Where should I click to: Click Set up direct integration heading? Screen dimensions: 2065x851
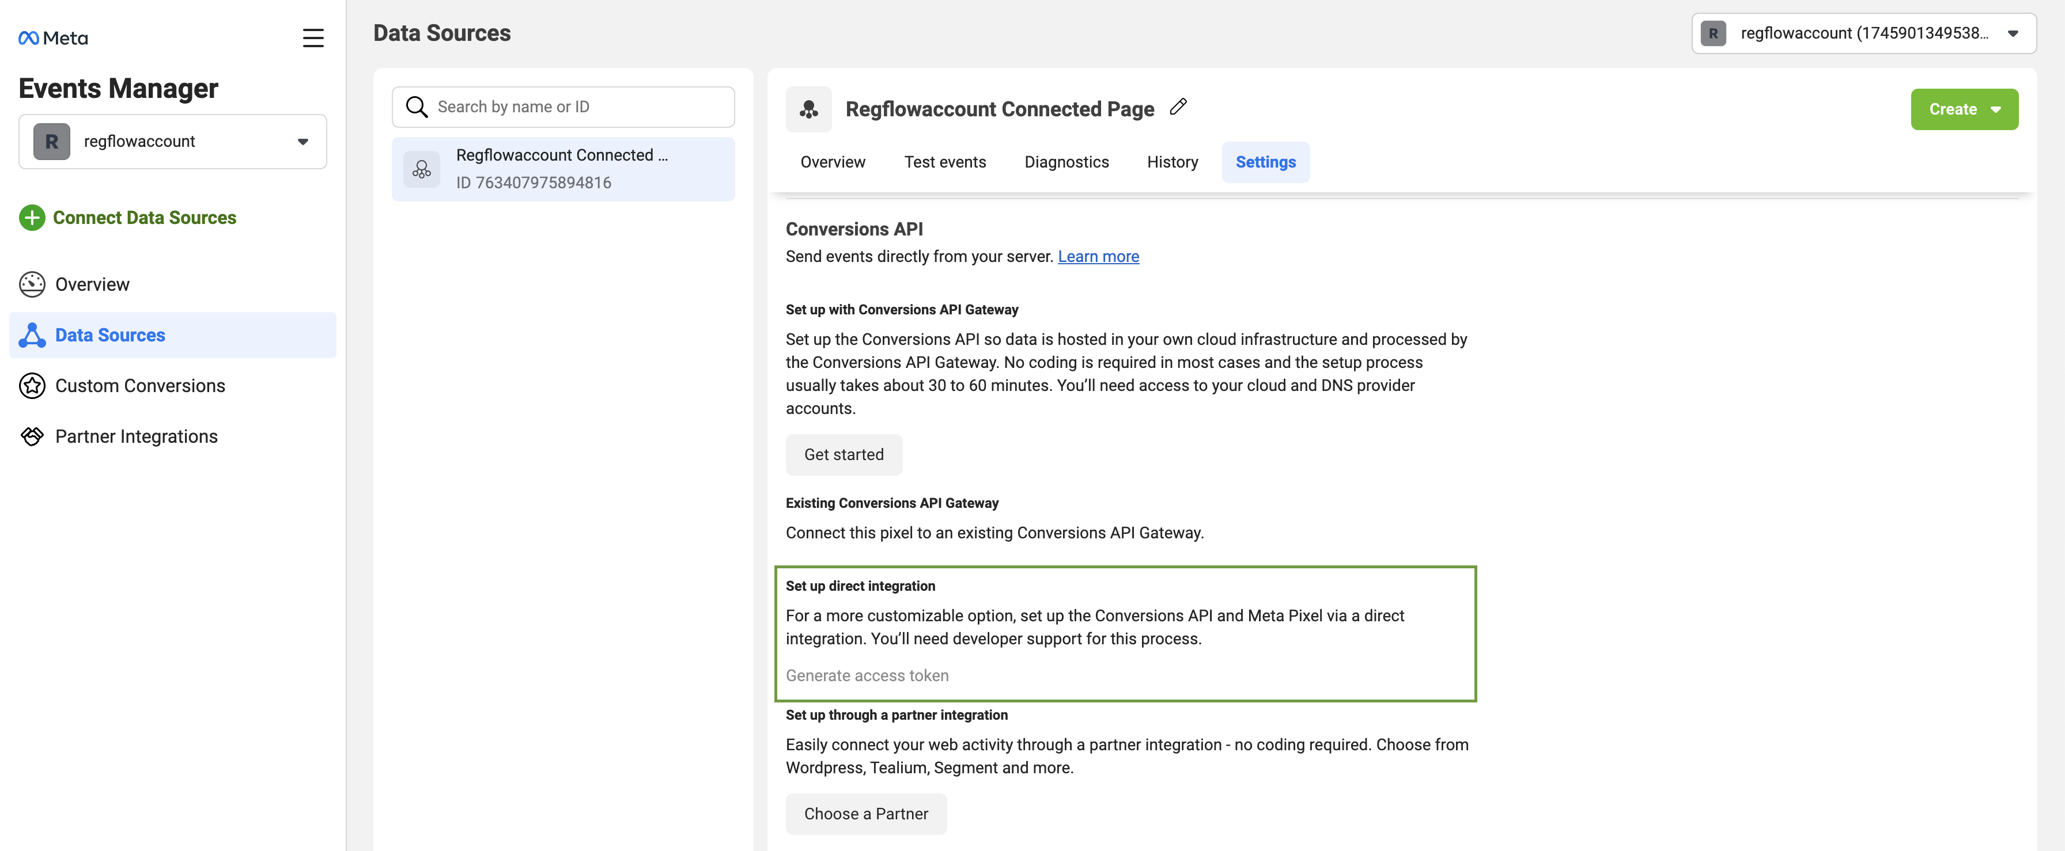(x=860, y=586)
